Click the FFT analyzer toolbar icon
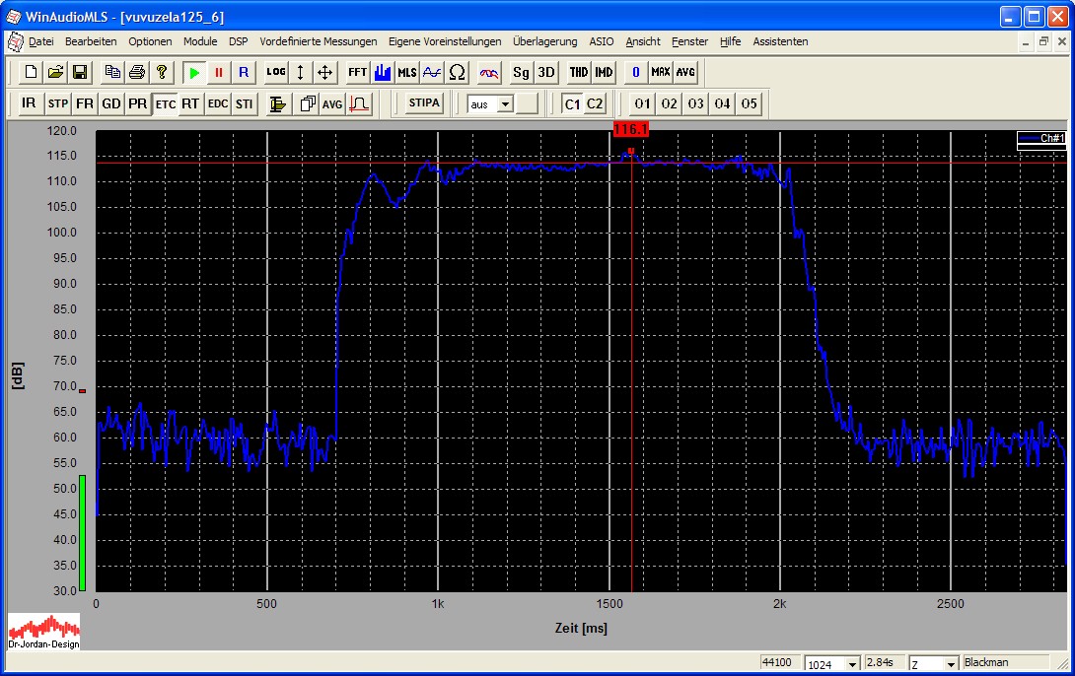This screenshot has height=676, width=1075. coord(357,72)
